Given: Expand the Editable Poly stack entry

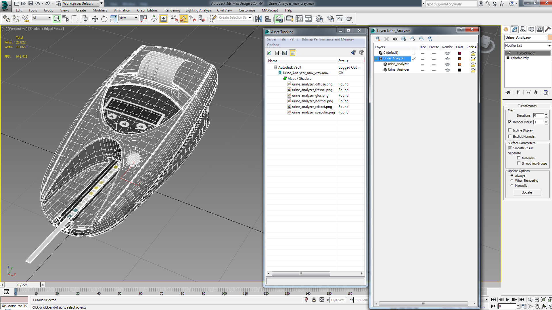Looking at the screenshot, I should [x=508, y=58].
